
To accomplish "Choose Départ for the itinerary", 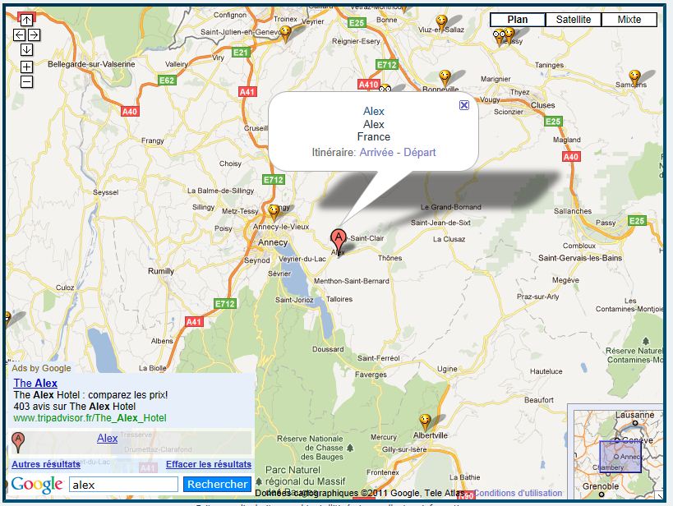I will pos(419,152).
